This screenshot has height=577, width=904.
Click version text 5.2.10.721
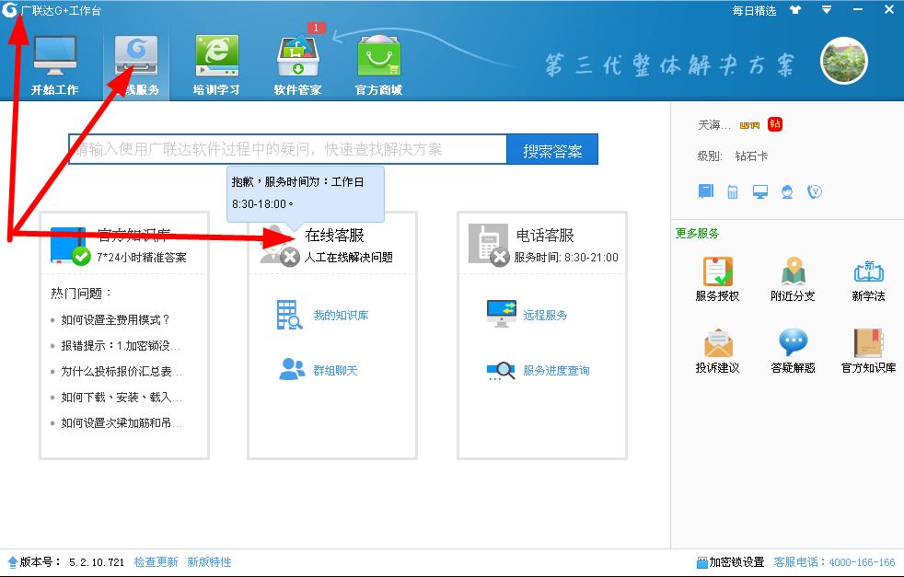pyautogui.click(x=97, y=562)
